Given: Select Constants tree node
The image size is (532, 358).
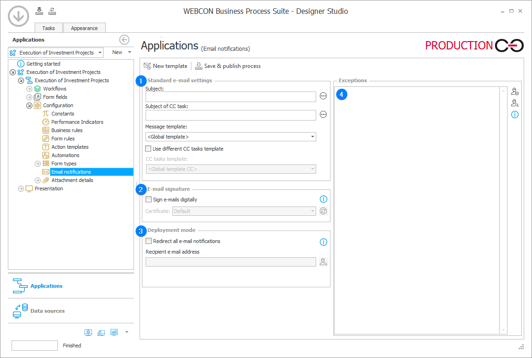Looking at the screenshot, I should pos(62,114).
